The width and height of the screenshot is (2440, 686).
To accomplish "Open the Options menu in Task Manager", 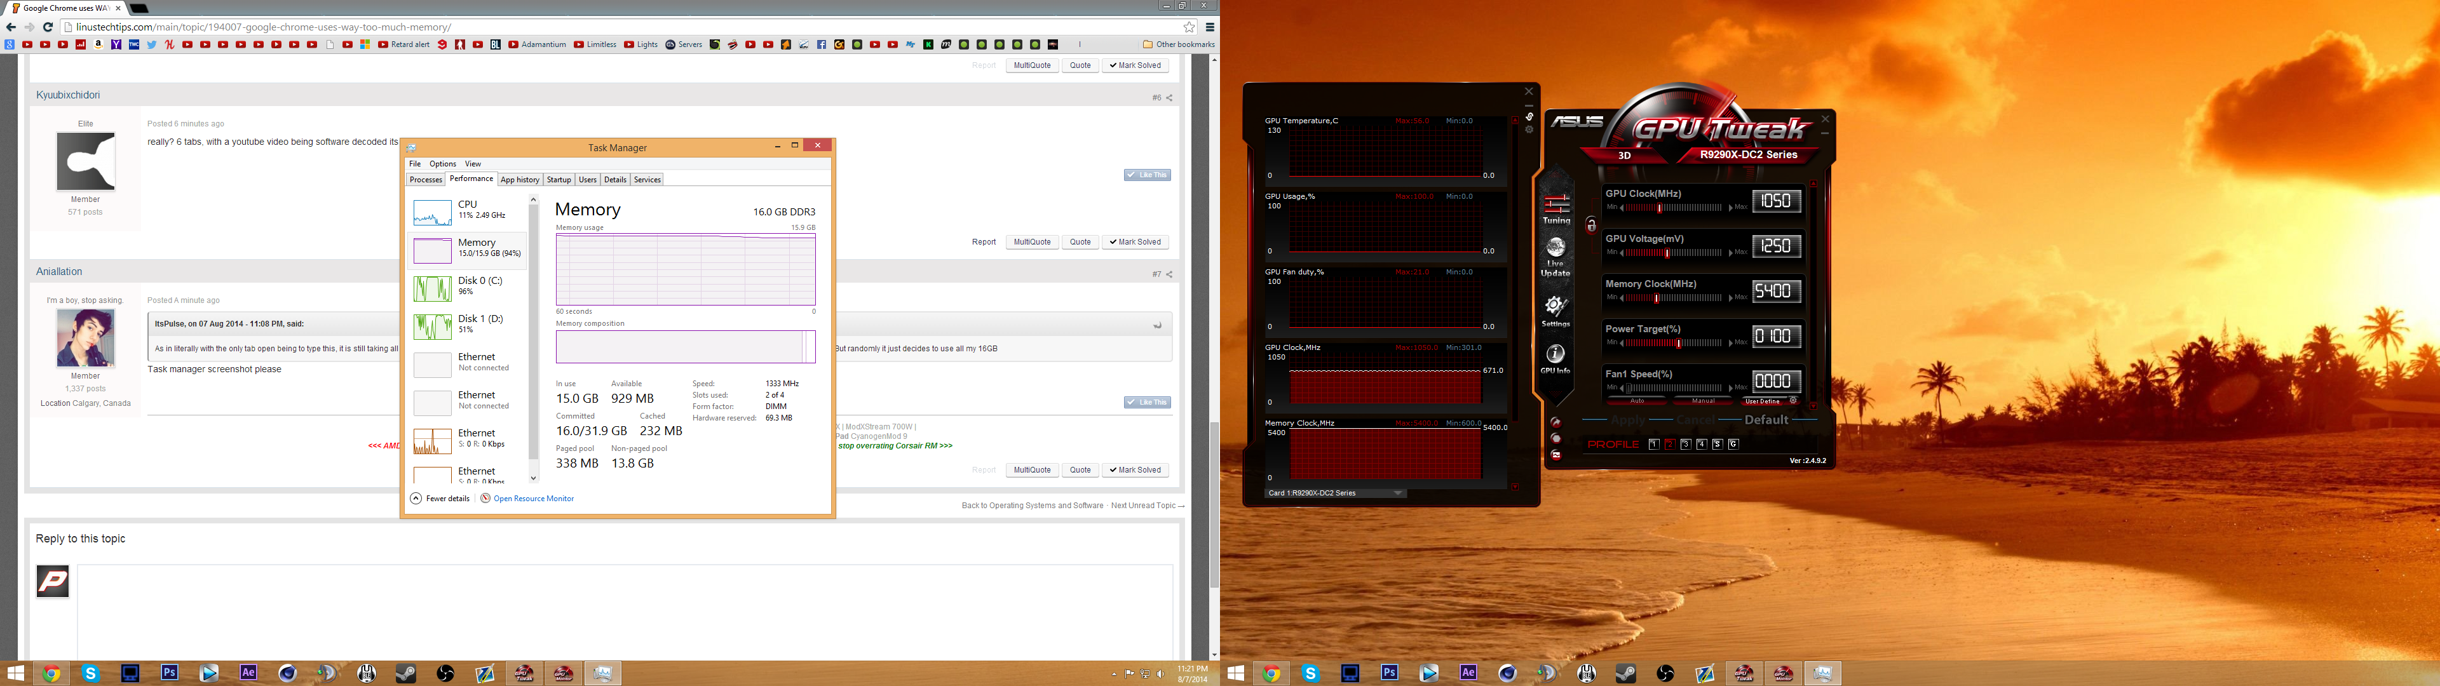I will click(442, 164).
